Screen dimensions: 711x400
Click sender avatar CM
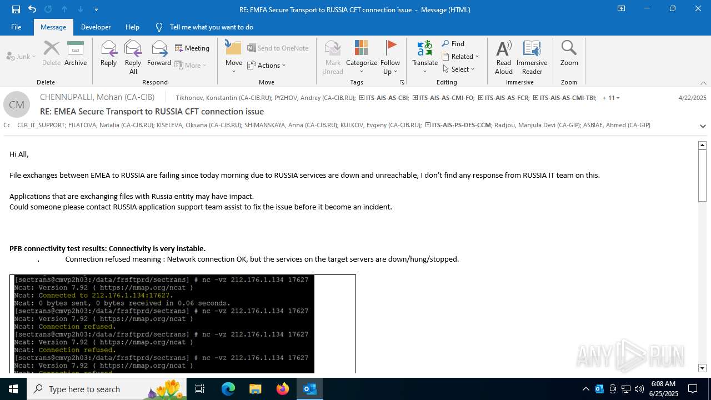coord(17,104)
